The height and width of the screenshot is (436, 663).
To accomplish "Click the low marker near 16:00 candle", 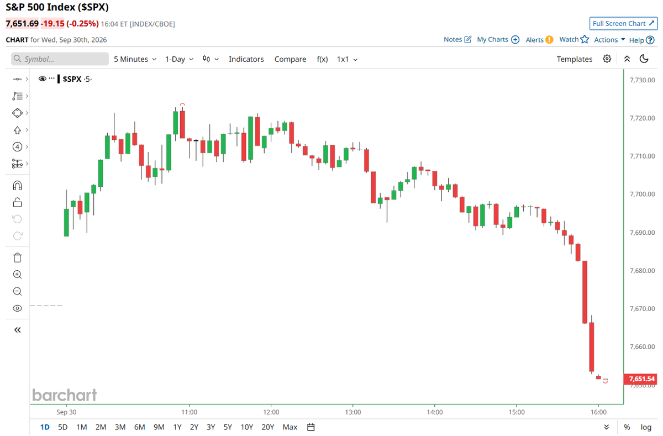I will 606,381.
